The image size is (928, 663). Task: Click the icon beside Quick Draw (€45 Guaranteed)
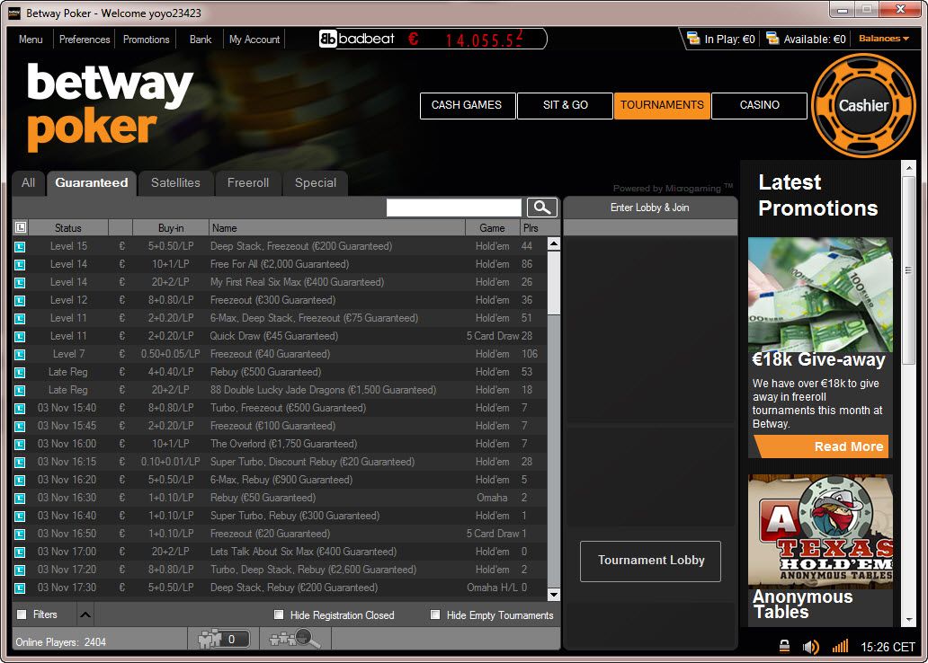coord(20,337)
